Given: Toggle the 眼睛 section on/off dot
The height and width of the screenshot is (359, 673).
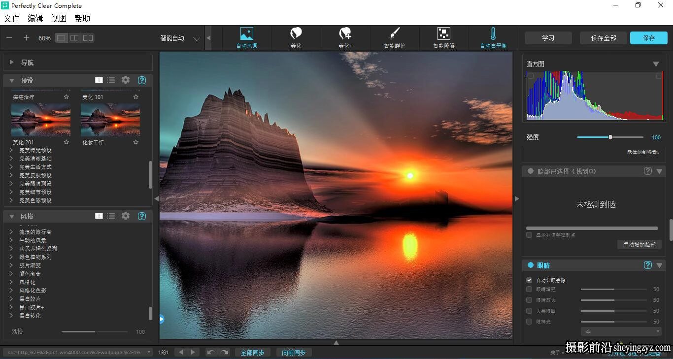Looking at the screenshot, I should click(531, 265).
